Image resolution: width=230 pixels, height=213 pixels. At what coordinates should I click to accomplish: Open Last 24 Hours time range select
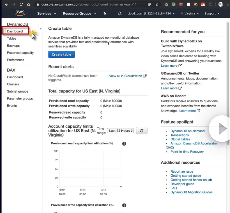pyautogui.click(x=120, y=131)
